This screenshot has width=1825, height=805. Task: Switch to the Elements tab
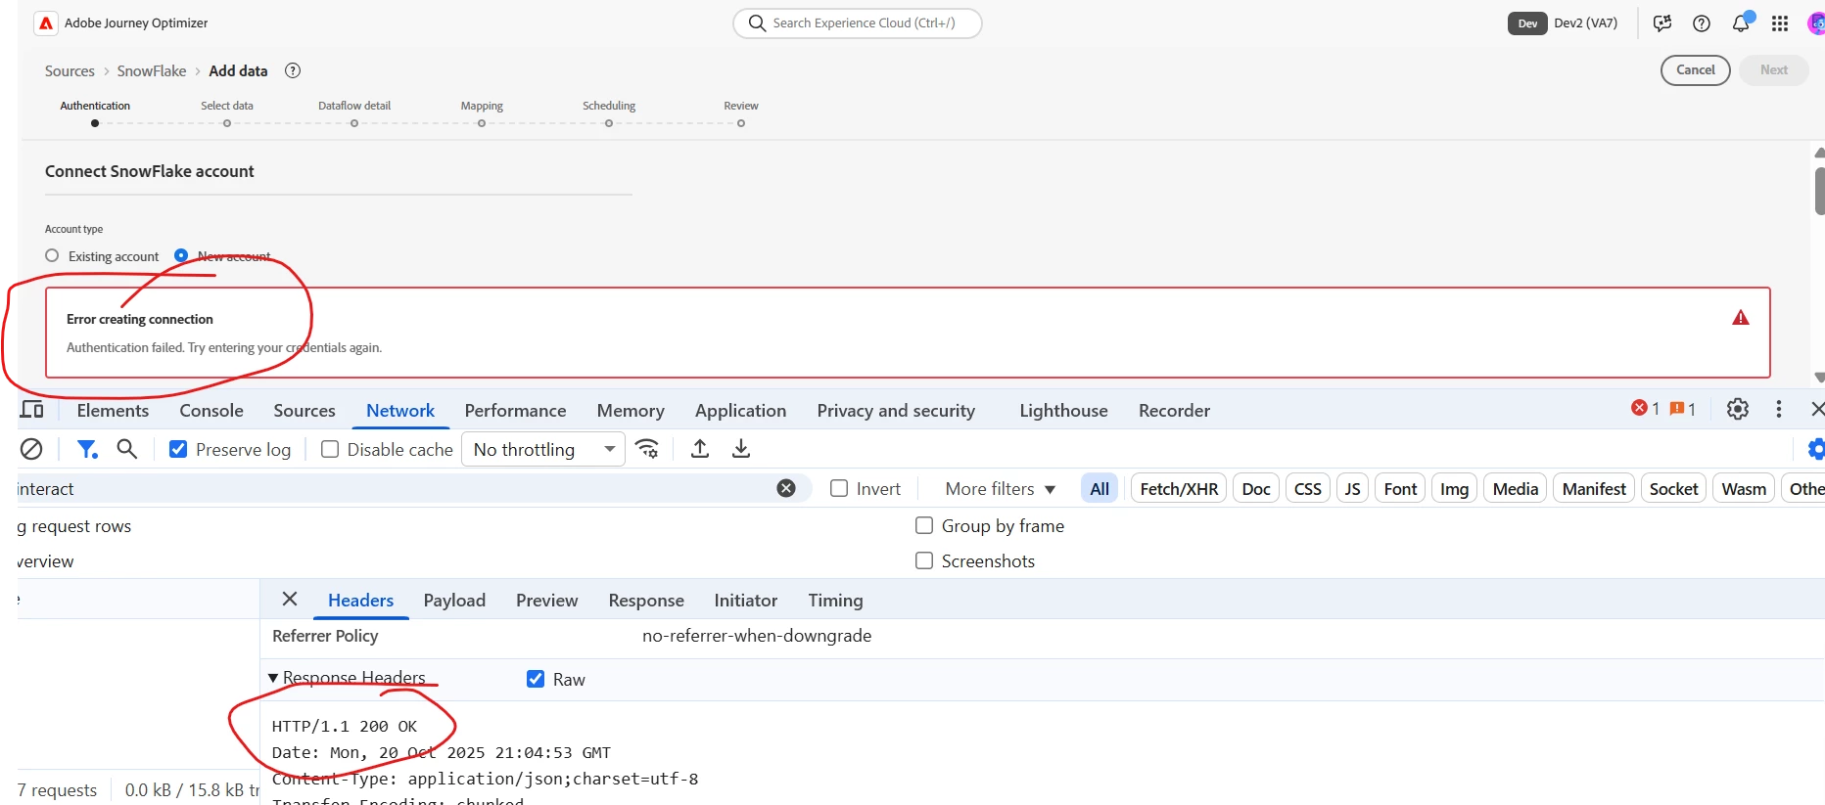tap(113, 410)
